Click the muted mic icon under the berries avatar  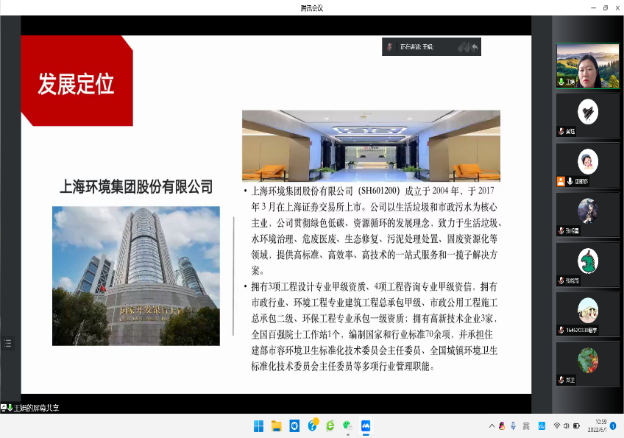tap(561, 380)
